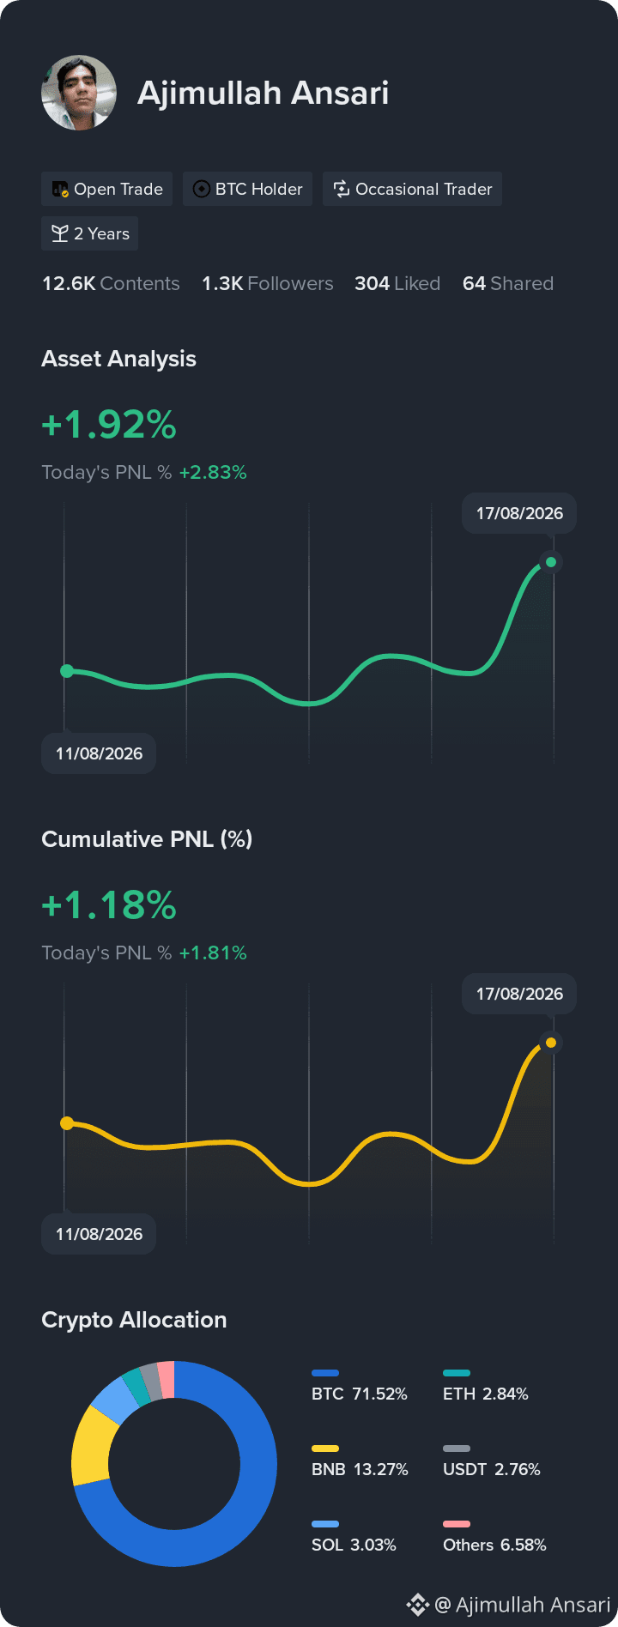Click the ETH teal legend swatch
Screen dimensions: 618x1627
point(457,1373)
